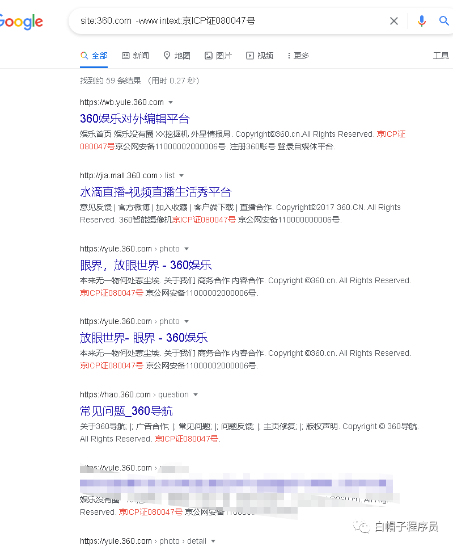Open the 水滴直播-视频直播生活秀平台 result
The height and width of the screenshot is (546, 453).
click(155, 192)
